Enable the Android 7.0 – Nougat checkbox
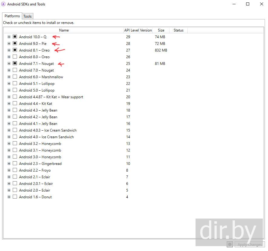Viewport: 268px width, 251px height. 15,70
